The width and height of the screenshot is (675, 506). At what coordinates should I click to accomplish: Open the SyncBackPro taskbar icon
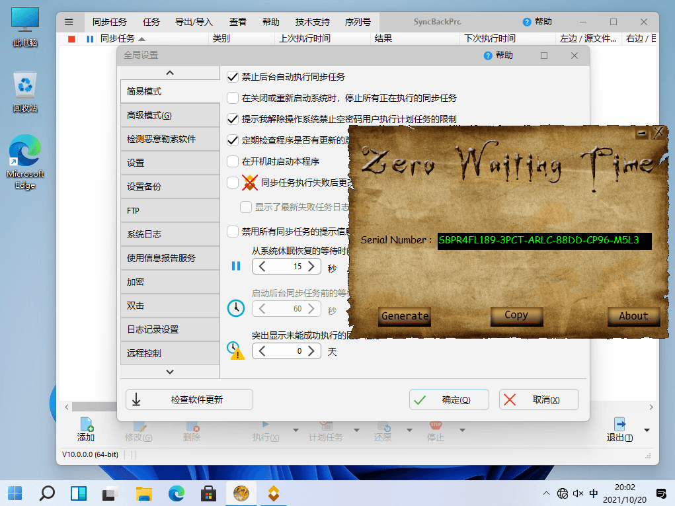(x=273, y=493)
